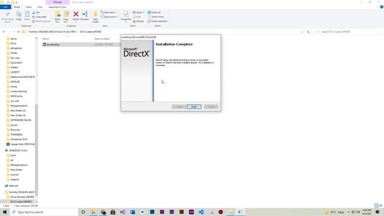The width and height of the screenshot is (384, 216).
Task: Select the MATLAB folder in navigation pane
Action: [x=15, y=82]
